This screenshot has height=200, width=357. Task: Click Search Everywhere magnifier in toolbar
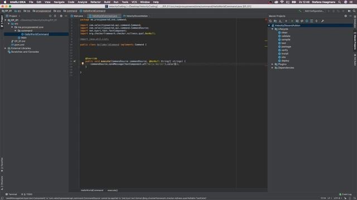coord(354,11)
